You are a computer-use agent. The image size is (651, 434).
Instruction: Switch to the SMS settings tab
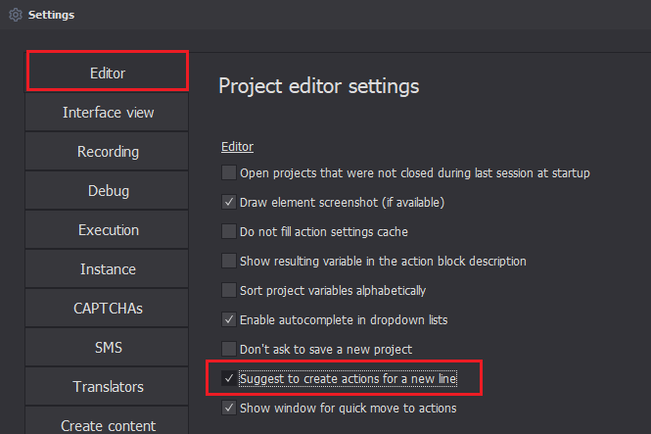coord(108,348)
